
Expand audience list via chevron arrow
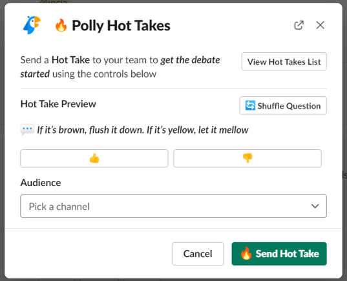click(315, 206)
